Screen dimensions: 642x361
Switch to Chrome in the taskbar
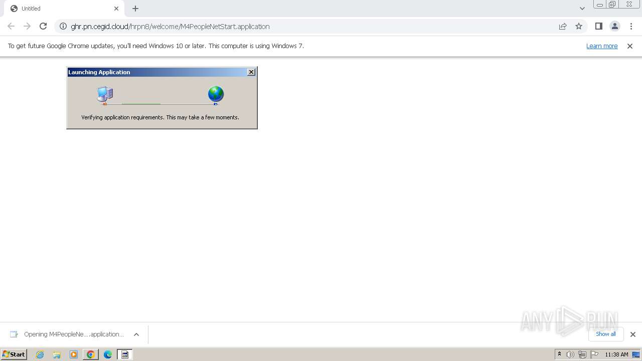point(91,354)
